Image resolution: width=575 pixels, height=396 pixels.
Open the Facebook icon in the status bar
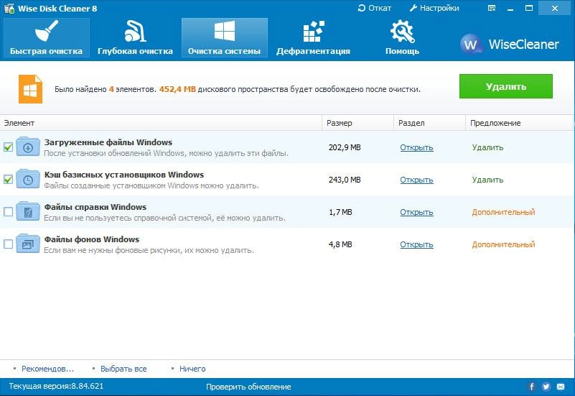pos(532,387)
